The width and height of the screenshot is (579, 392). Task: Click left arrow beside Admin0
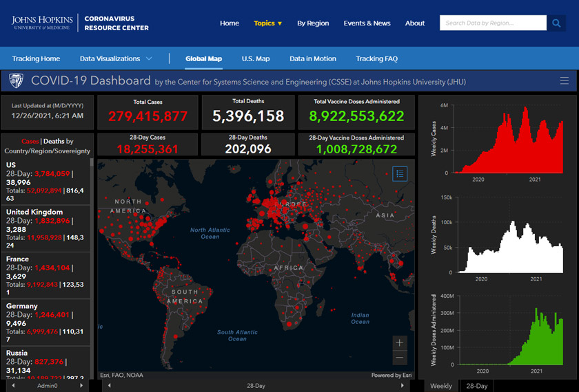click(x=14, y=386)
